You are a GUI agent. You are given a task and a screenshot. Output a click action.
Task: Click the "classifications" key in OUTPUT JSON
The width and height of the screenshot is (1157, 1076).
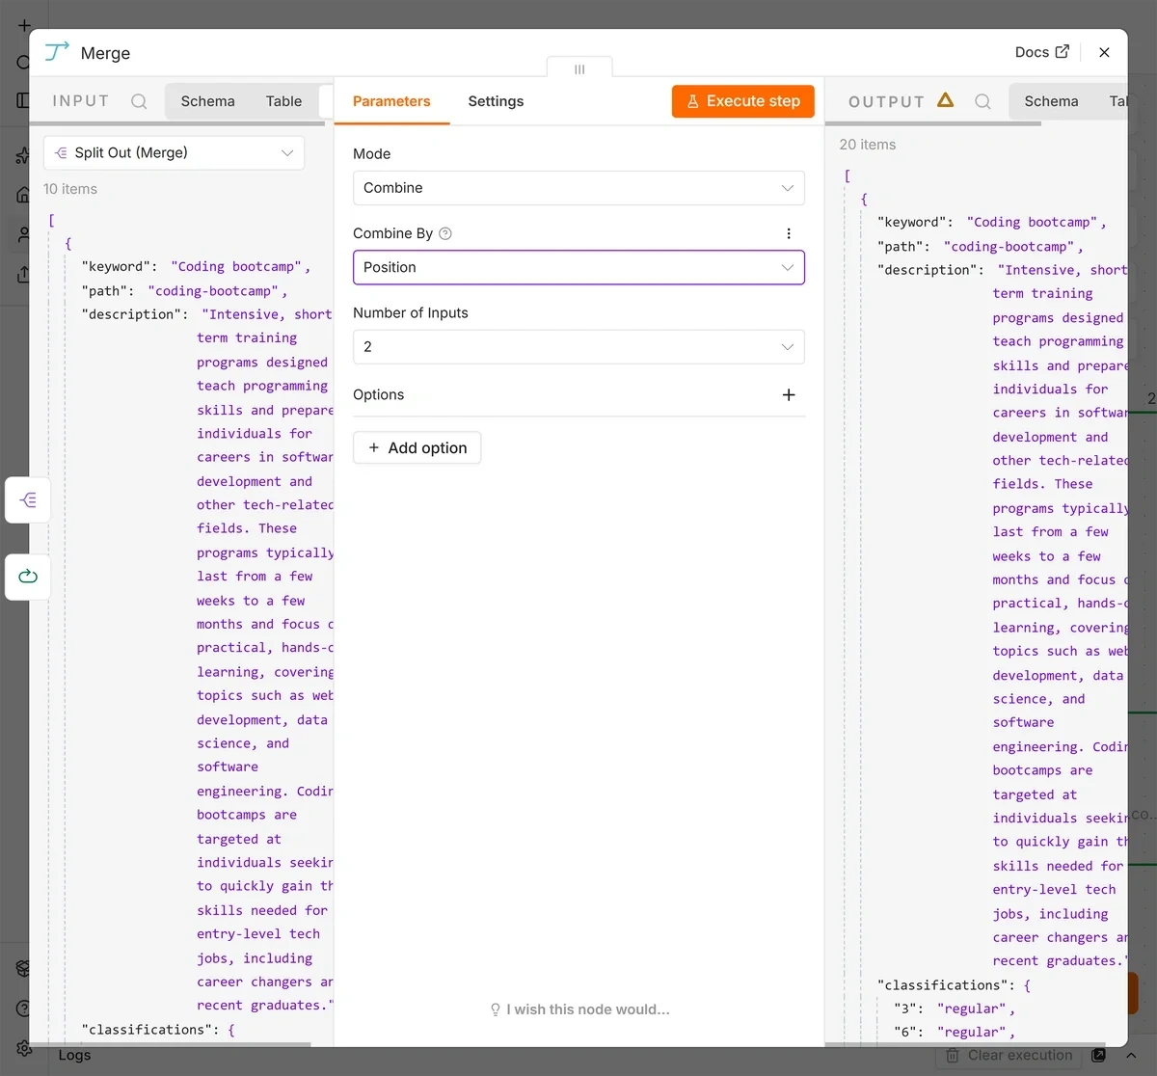946,984
